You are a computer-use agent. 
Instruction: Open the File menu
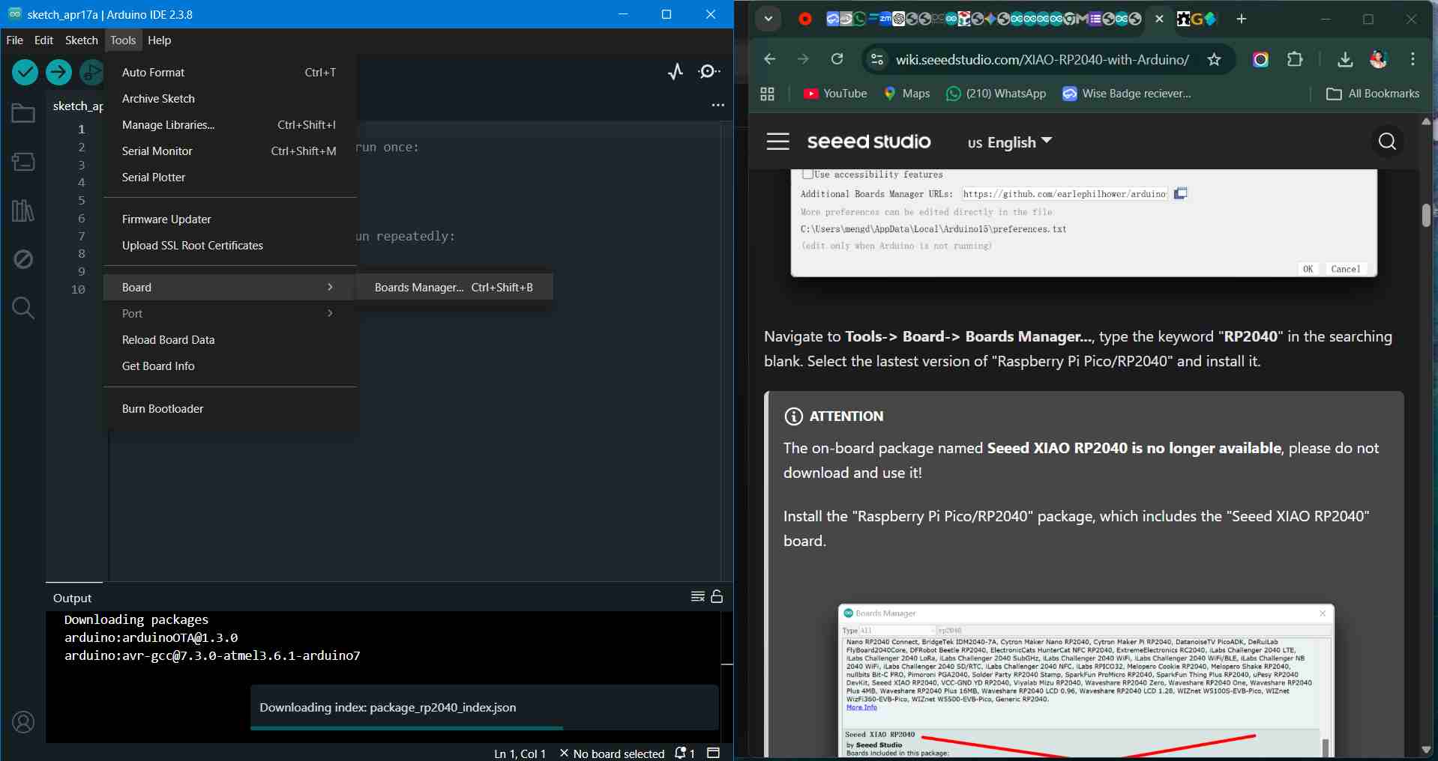(x=15, y=40)
